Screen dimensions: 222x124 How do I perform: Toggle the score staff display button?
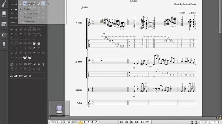pyautogui.click(x=75, y=122)
